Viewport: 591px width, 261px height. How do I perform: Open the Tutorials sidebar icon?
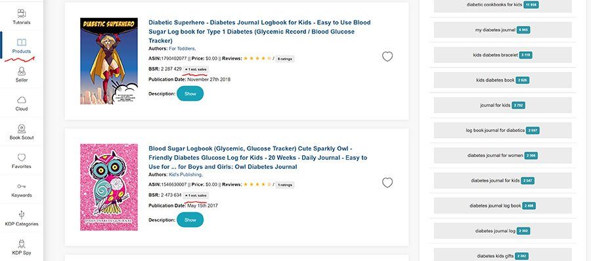coord(22,14)
